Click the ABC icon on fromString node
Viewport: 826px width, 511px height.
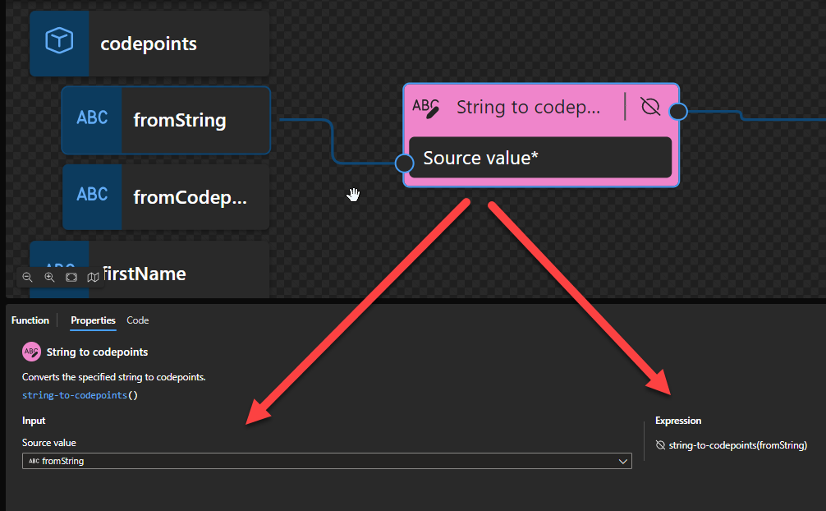coord(92,119)
